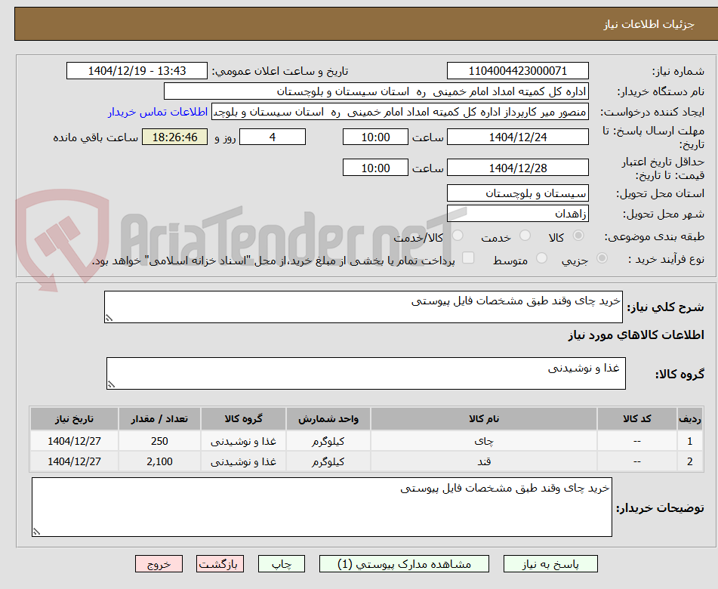Select the کالا radio button
Image resolution: width=718 pixels, height=589 pixels.
[x=578, y=236]
